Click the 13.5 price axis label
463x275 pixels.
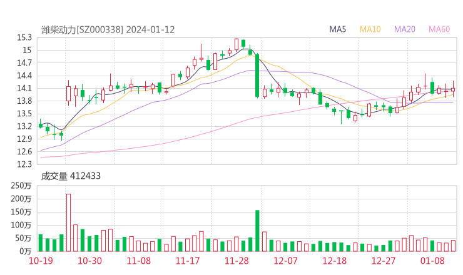pyautogui.click(x=24, y=114)
